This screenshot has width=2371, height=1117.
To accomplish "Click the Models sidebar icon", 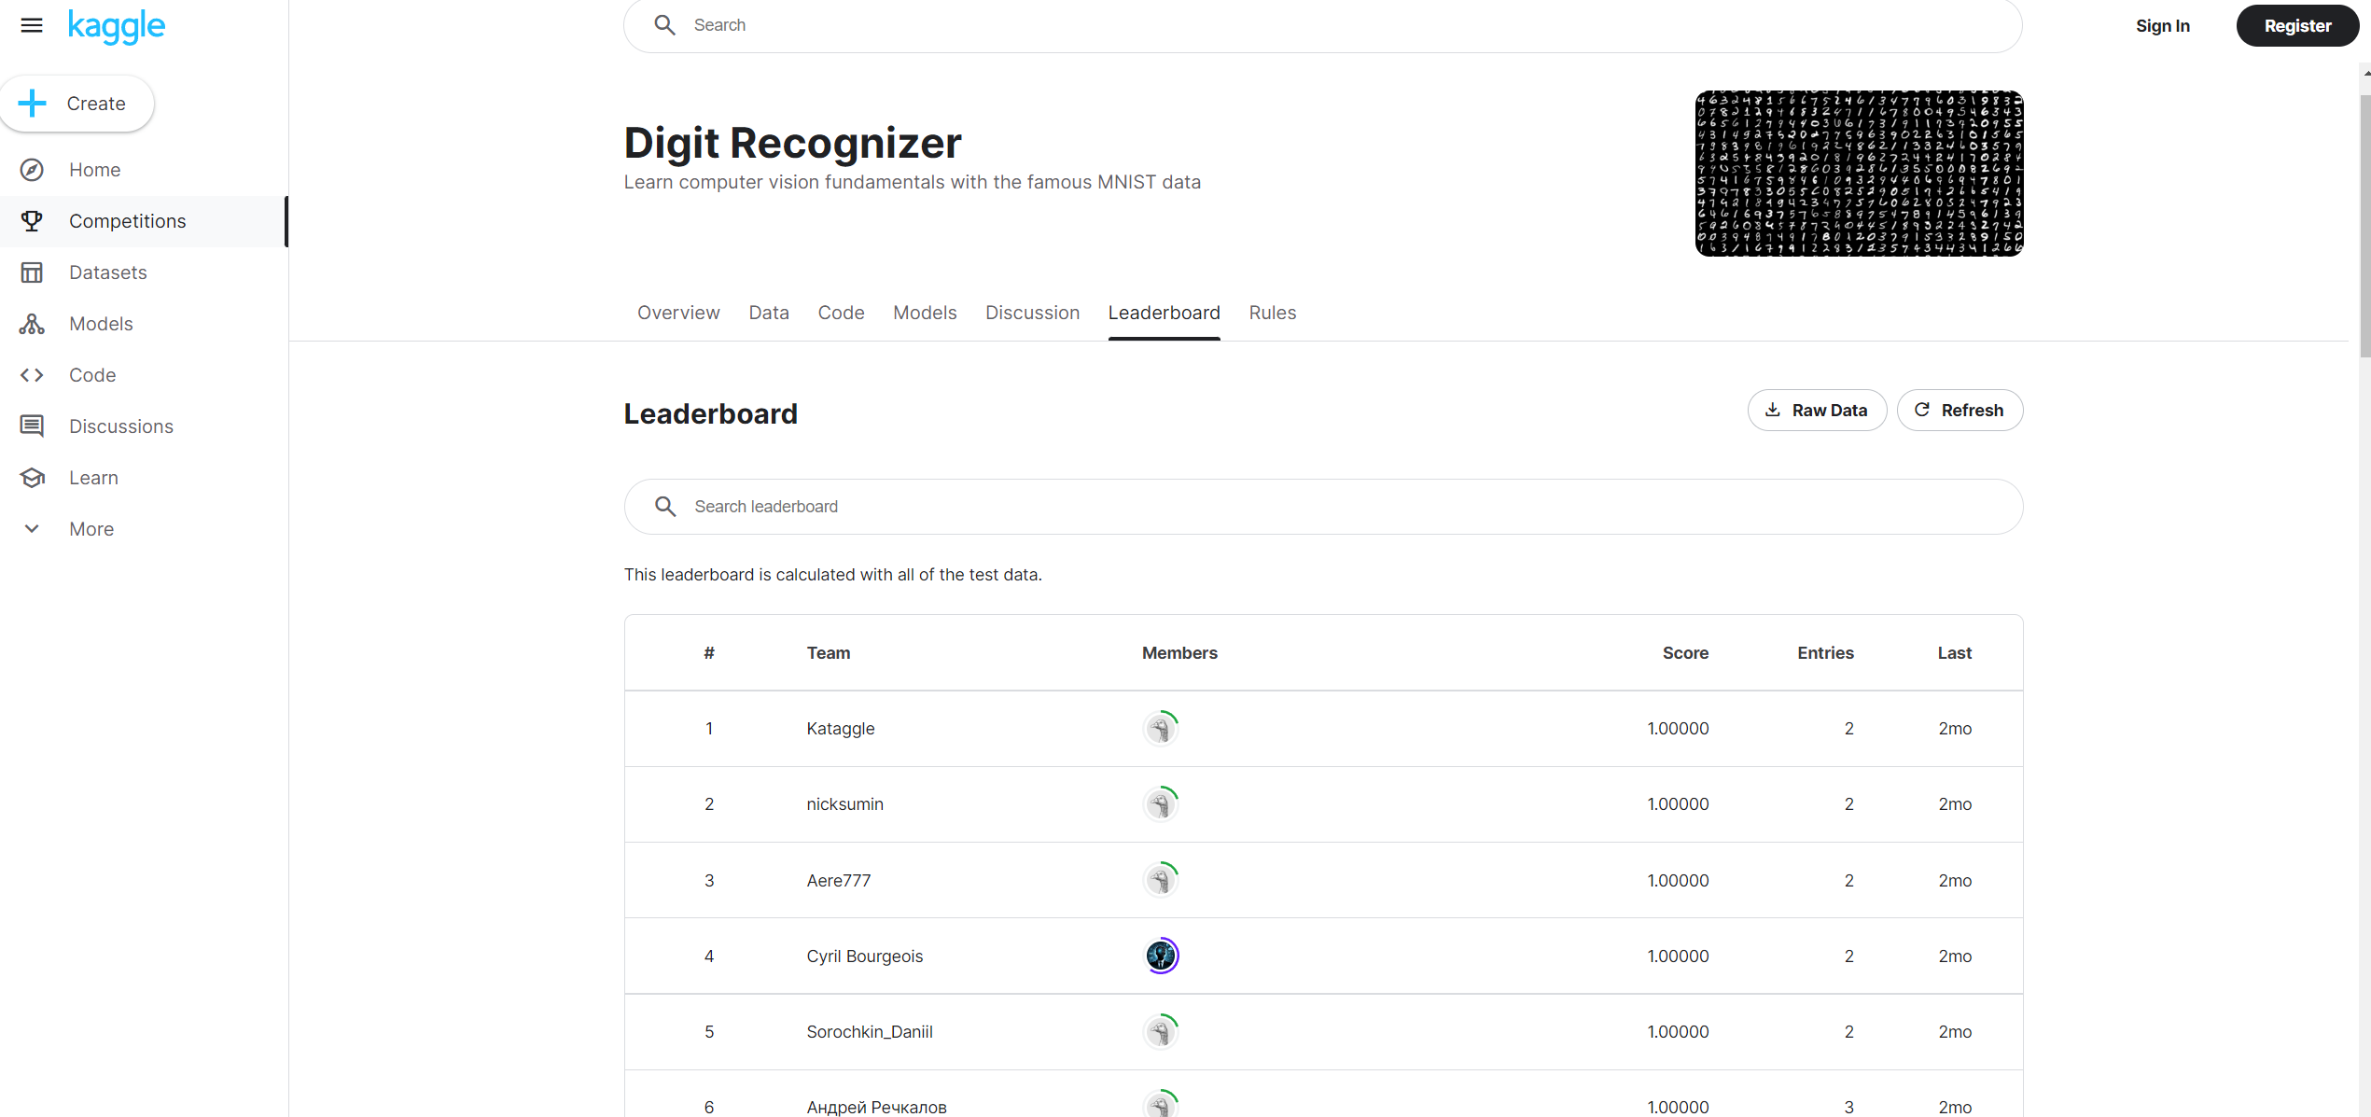I will [32, 324].
